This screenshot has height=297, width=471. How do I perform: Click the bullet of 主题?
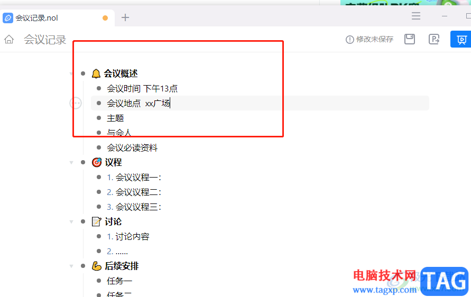point(99,118)
